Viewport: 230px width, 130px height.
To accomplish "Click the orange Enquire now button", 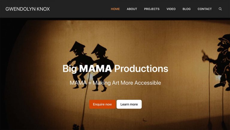I will (102, 104).
